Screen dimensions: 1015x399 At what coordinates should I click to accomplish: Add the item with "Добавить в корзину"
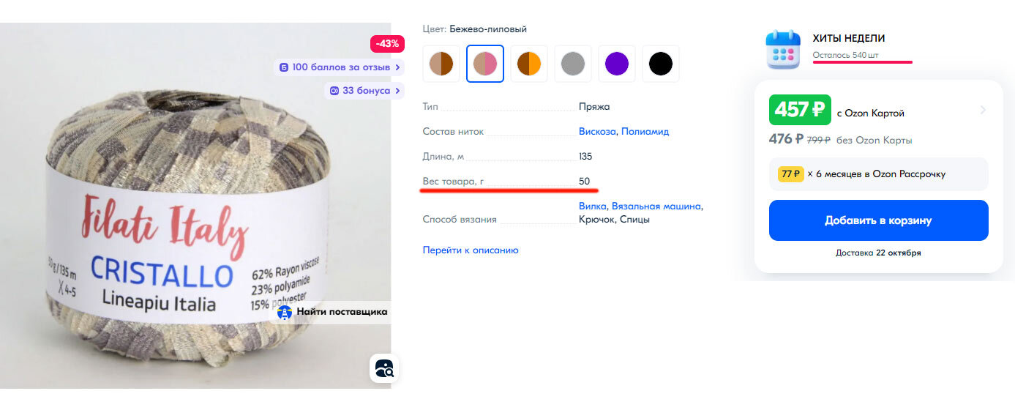point(878,220)
